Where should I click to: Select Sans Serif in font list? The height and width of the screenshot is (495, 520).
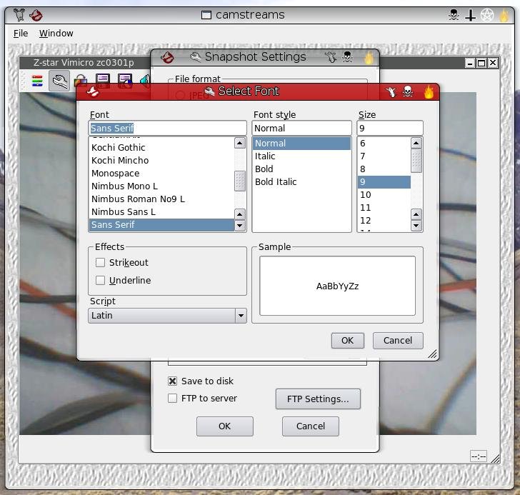point(161,225)
